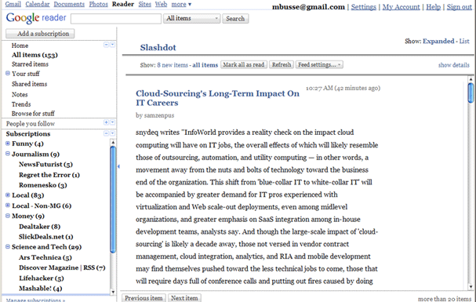This screenshot has width=476, height=302.
Task: Open the Slashdot feed title
Action: click(158, 47)
